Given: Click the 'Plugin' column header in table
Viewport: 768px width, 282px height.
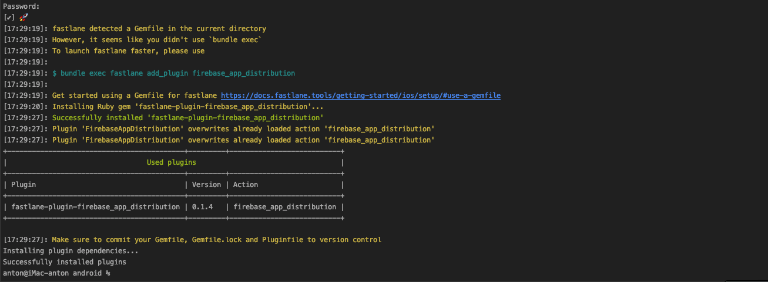Looking at the screenshot, I should (x=24, y=185).
